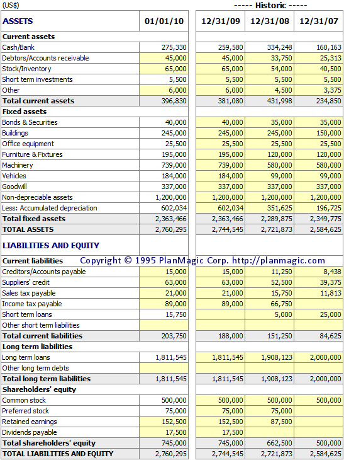This screenshot has width=344, height=460.
Task: Edit Other current assets cell 3,375
Action: pos(319,90)
